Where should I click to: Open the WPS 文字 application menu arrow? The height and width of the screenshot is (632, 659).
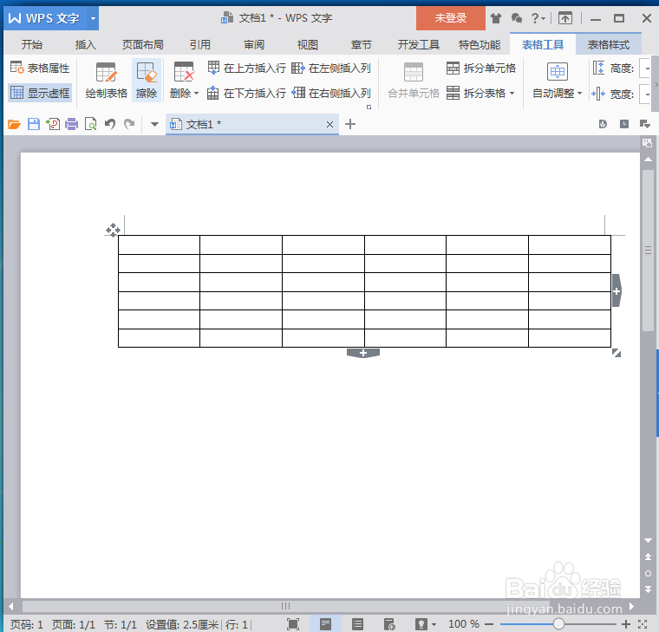[93, 18]
